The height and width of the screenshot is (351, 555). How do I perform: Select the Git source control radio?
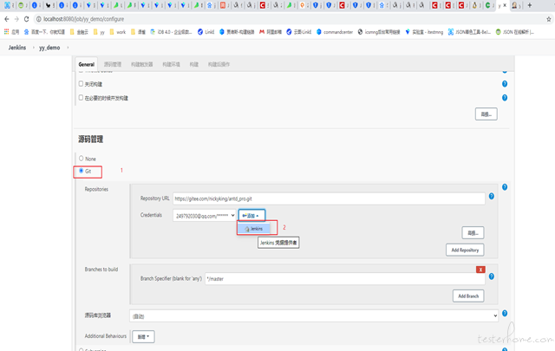81,171
